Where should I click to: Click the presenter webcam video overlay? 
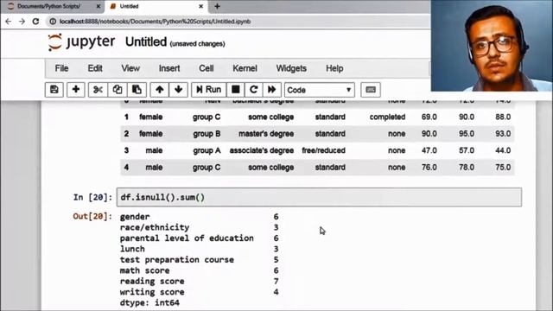492,46
